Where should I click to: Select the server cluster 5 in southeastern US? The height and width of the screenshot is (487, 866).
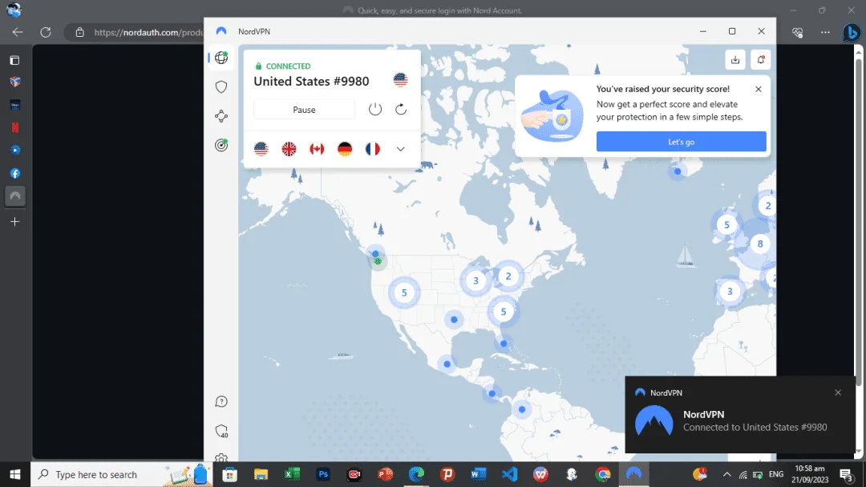coord(503,312)
